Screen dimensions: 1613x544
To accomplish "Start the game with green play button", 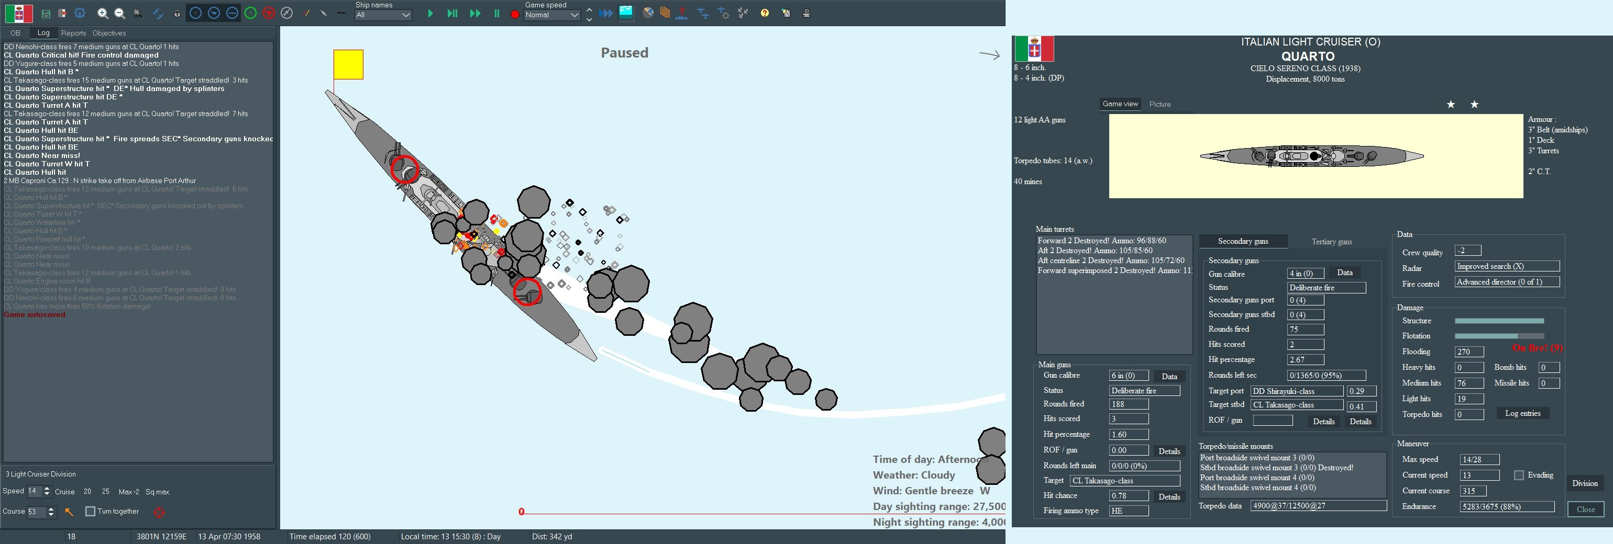I will click(x=430, y=13).
